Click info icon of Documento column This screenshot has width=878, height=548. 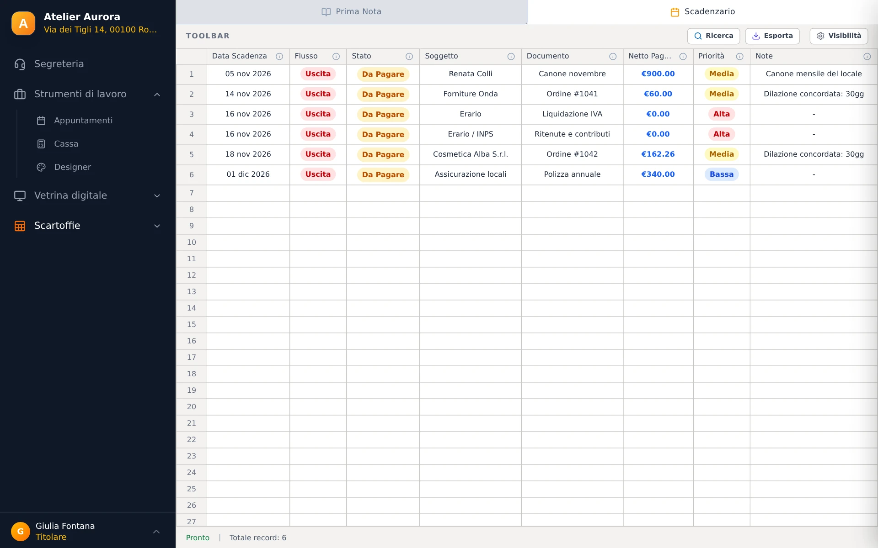pos(613,56)
